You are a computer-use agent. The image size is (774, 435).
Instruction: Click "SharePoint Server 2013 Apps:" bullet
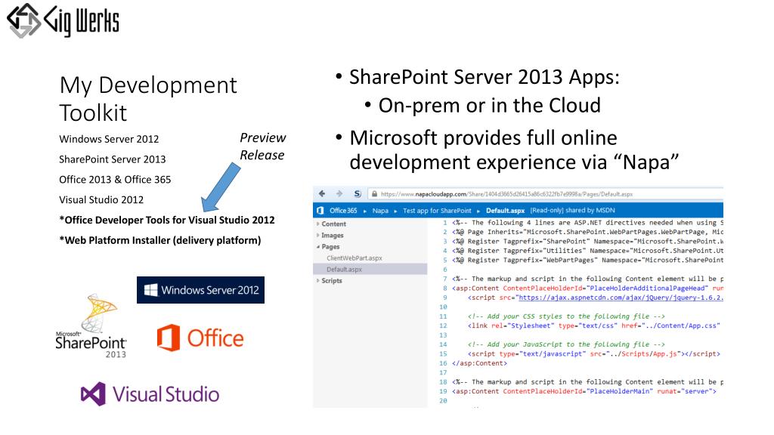(484, 78)
